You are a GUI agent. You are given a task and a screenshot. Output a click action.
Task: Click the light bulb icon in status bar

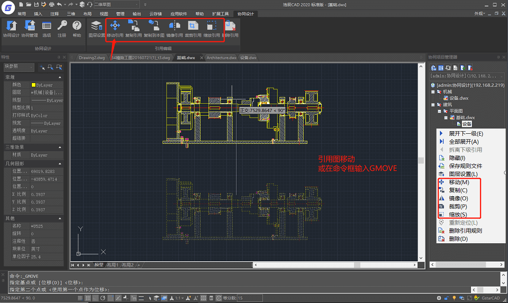click(454, 298)
